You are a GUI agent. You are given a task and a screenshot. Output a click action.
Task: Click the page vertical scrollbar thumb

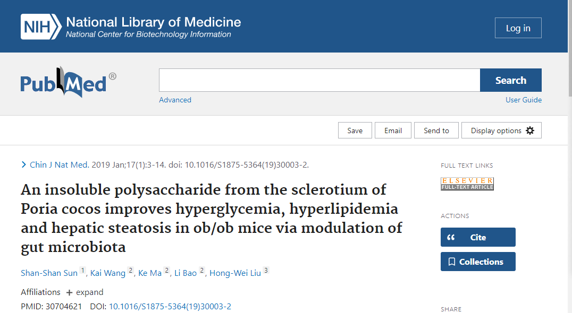point(570,48)
